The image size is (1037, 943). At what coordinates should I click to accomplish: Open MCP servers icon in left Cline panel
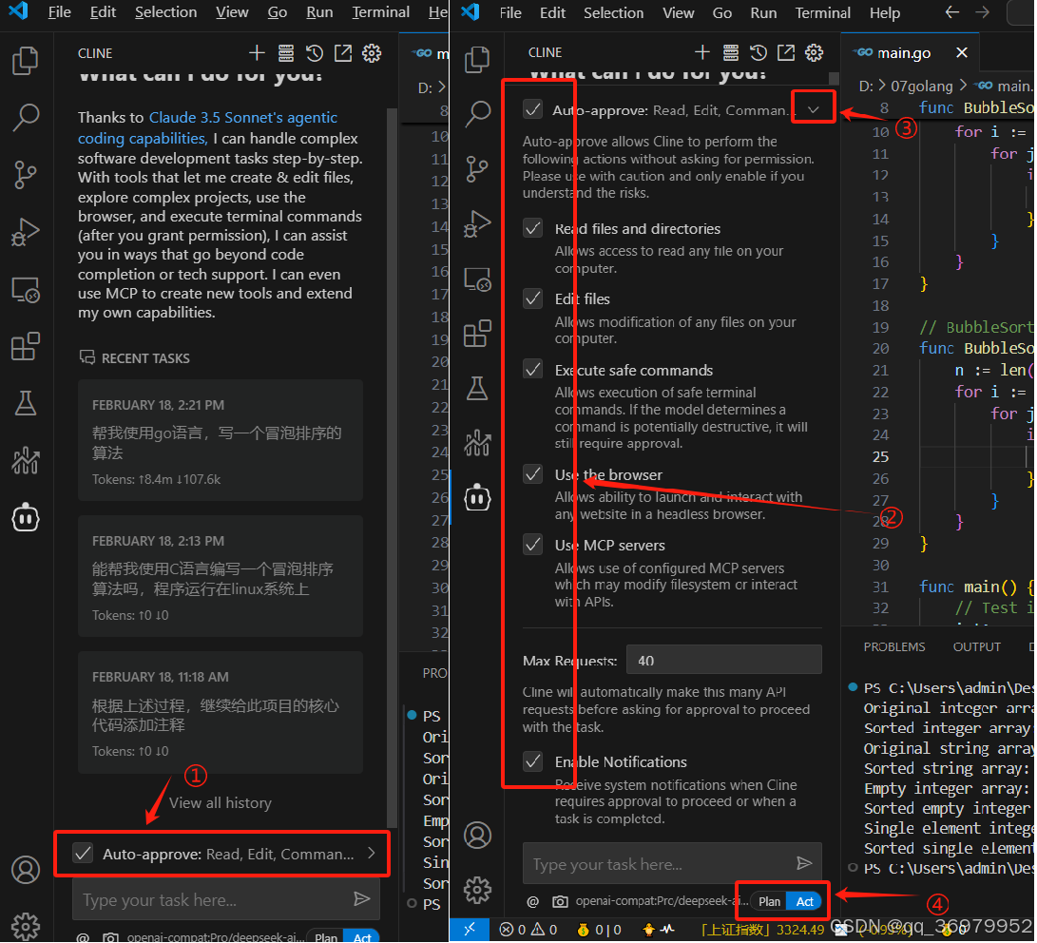286,53
